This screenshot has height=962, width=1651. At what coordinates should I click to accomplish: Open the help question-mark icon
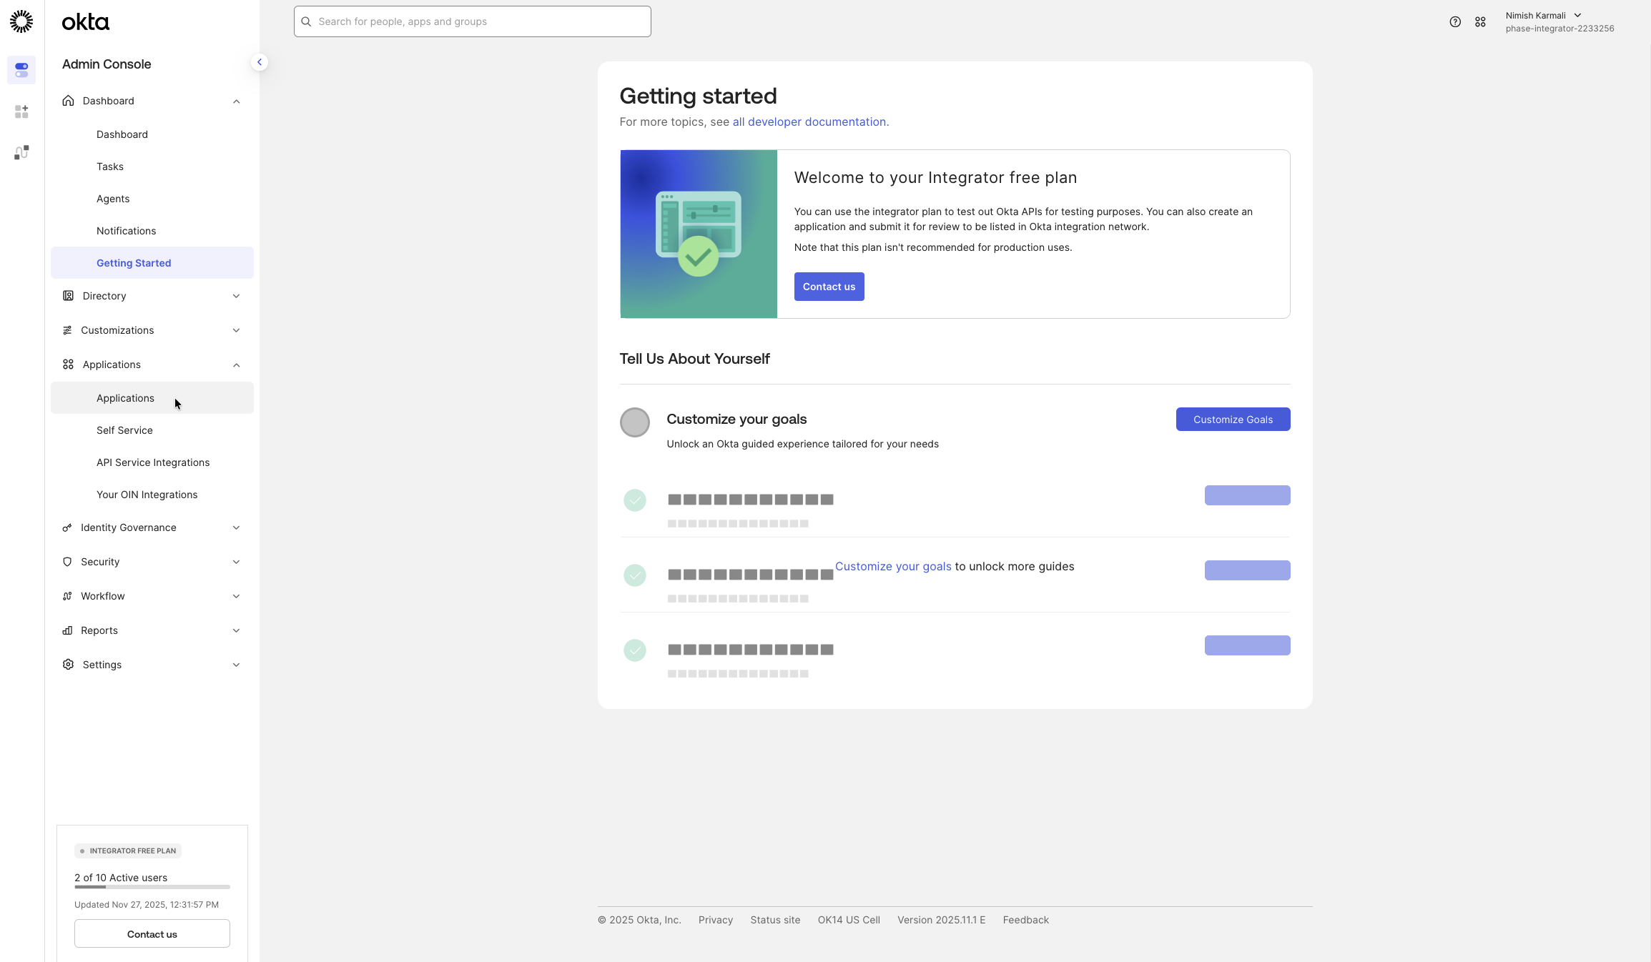(1455, 22)
